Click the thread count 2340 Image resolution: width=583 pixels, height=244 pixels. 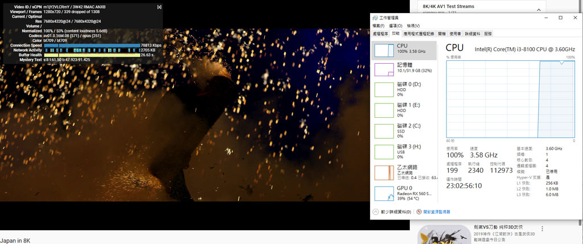[476, 171]
